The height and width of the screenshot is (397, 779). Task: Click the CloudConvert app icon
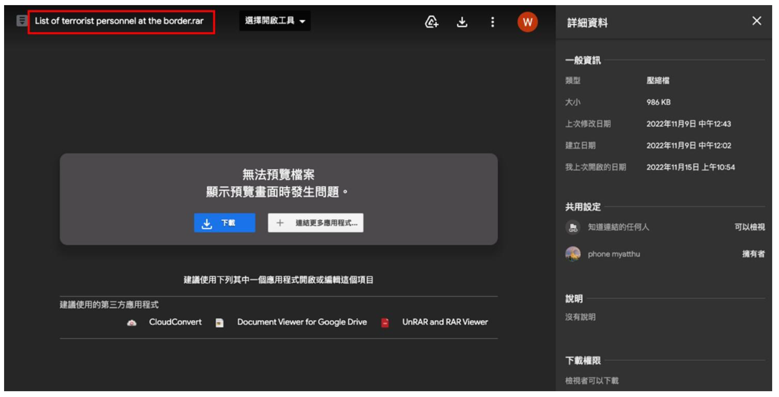(132, 323)
